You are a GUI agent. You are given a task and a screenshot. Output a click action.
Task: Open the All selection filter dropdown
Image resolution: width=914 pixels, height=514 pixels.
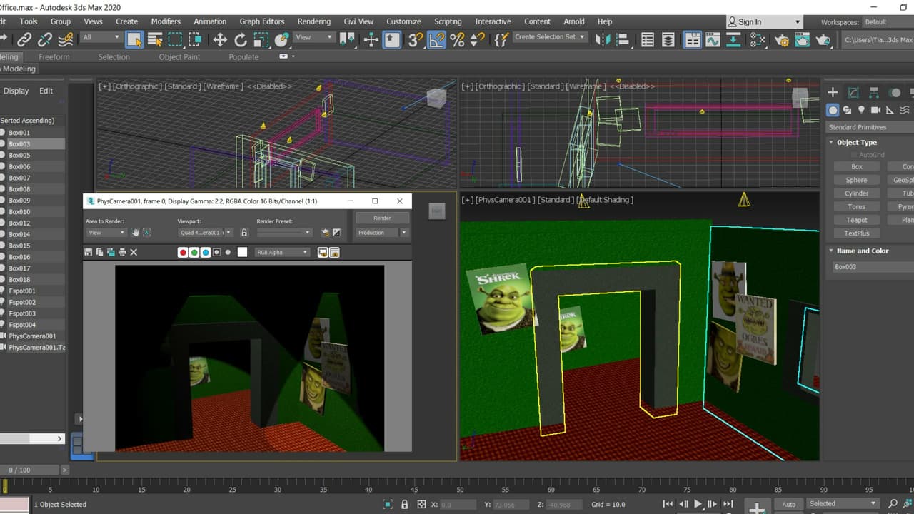(x=101, y=37)
